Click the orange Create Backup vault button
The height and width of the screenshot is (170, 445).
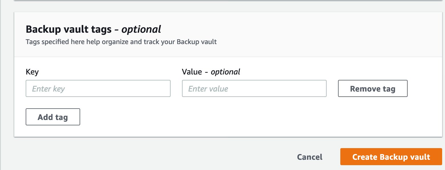click(391, 157)
